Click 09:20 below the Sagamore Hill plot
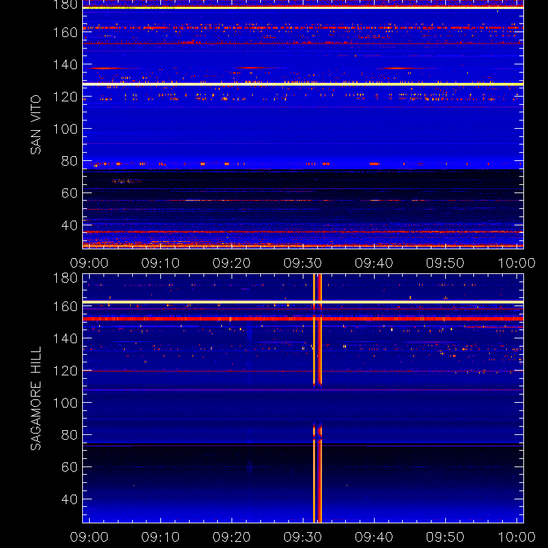This screenshot has height=548, width=548. click(232, 537)
